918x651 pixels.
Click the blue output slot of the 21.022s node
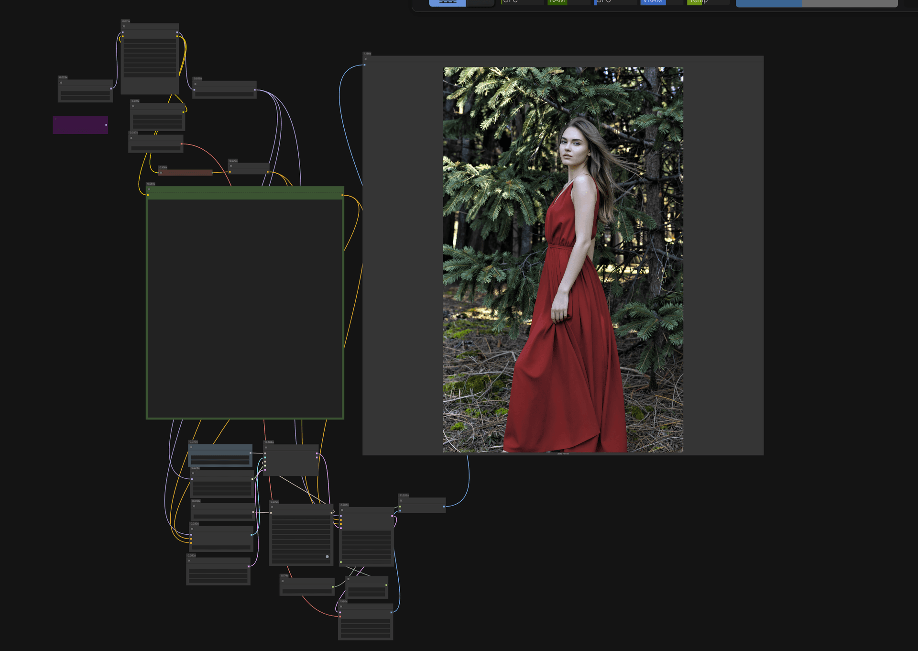444,507
